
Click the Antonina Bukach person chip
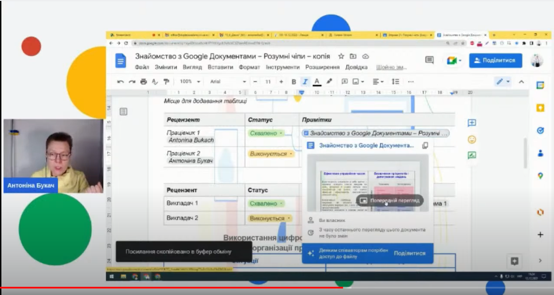tap(191, 140)
